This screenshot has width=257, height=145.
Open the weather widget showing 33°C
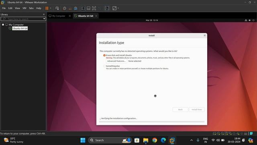tap(14, 140)
